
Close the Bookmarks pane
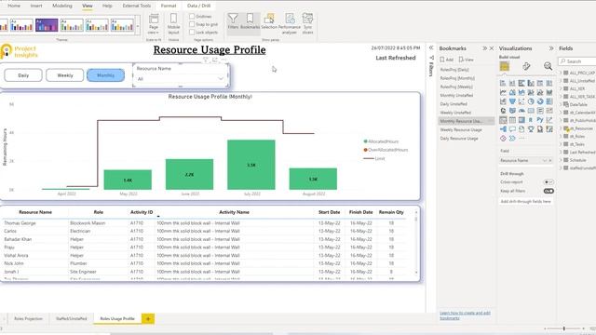point(492,48)
